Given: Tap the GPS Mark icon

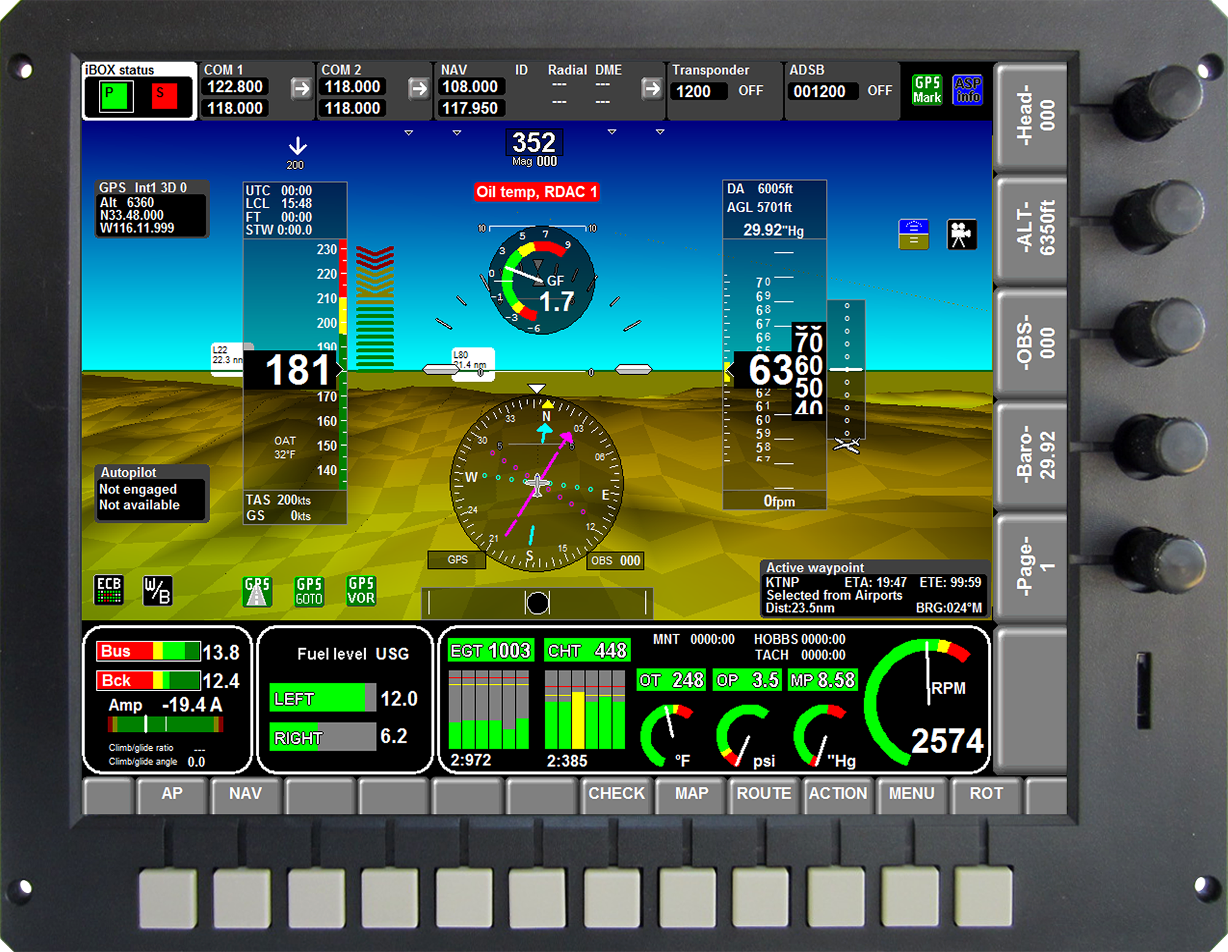Looking at the screenshot, I should [x=927, y=90].
